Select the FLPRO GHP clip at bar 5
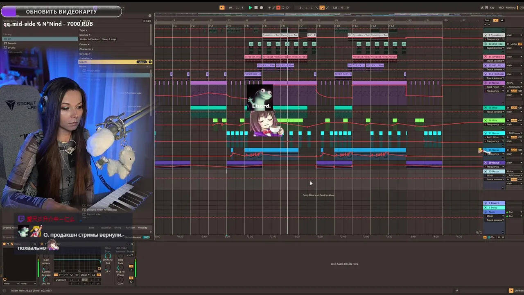Image resolution: width=524 pixels, height=295 pixels. 252,74
